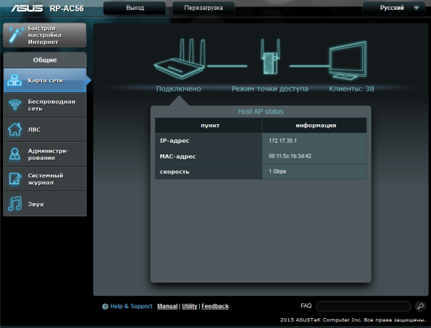Click the client monitor icon
This screenshot has width=431, height=328.
tap(348, 60)
